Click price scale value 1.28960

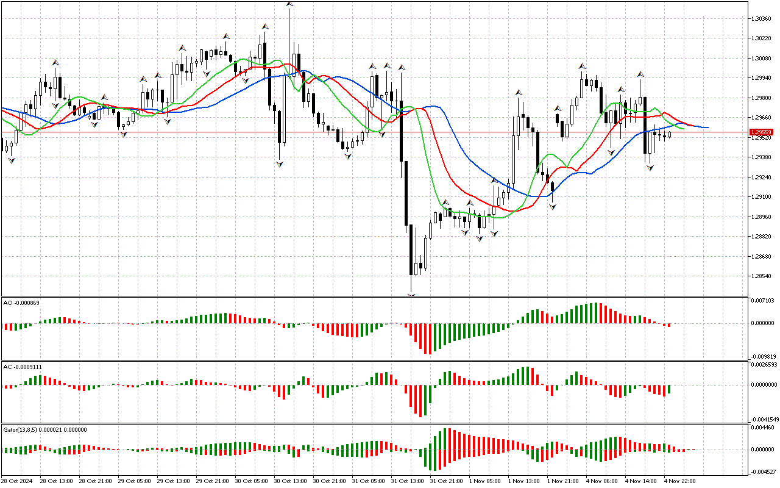762,217
